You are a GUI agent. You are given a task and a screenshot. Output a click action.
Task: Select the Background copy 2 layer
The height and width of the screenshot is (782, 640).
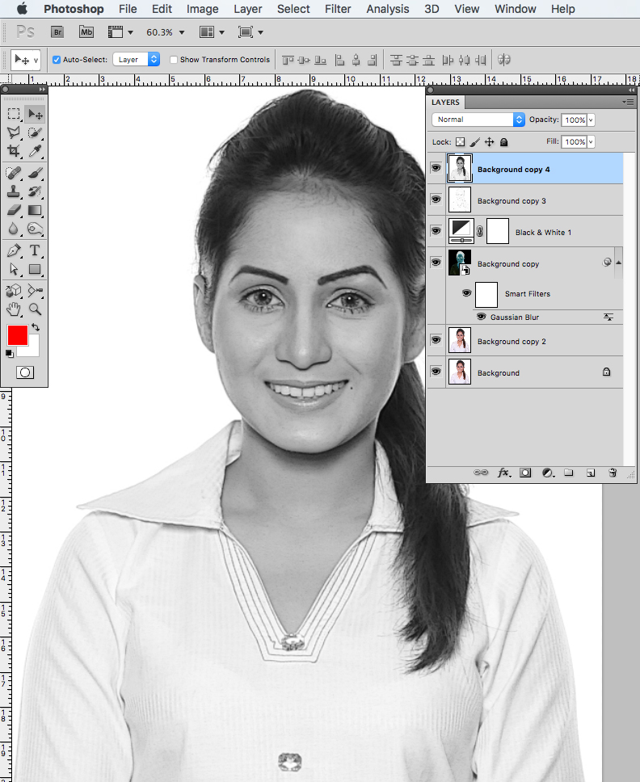512,342
